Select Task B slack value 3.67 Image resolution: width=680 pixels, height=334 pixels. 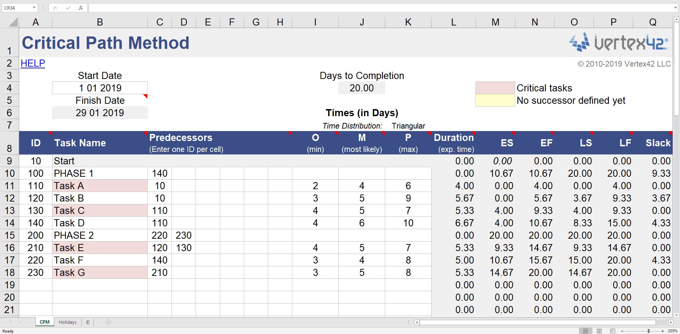tap(653, 198)
